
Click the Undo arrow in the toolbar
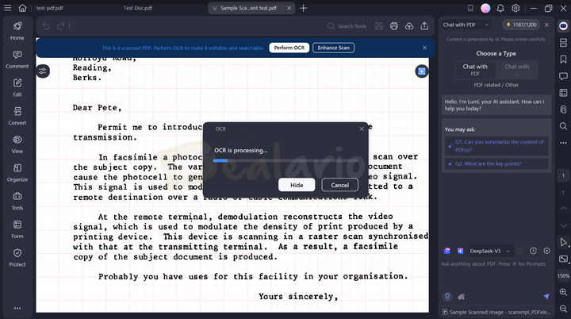pyautogui.click(x=46, y=26)
